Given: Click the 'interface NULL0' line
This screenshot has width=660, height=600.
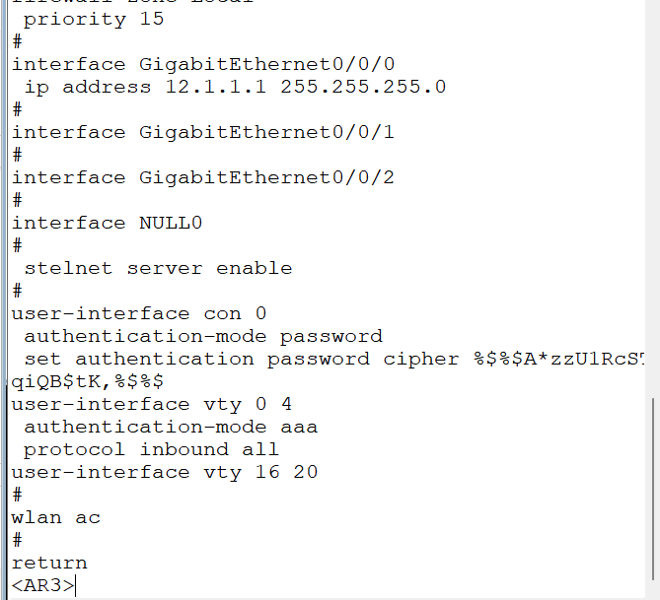Looking at the screenshot, I should tap(107, 223).
